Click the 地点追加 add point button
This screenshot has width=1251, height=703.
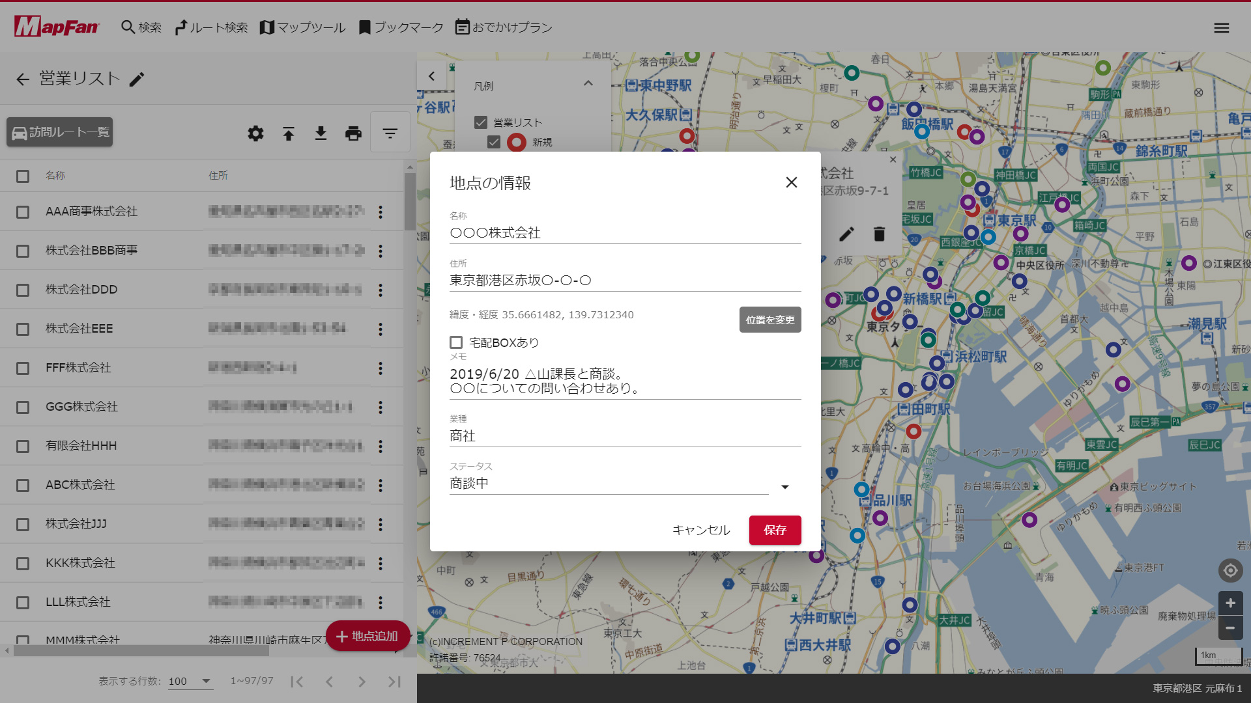367,636
